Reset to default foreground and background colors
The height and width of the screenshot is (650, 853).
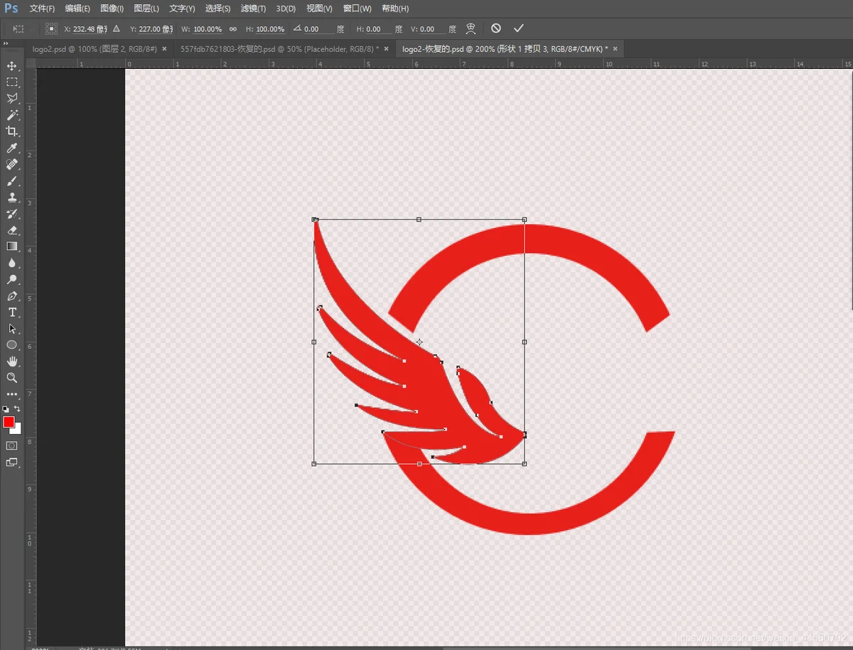point(6,409)
